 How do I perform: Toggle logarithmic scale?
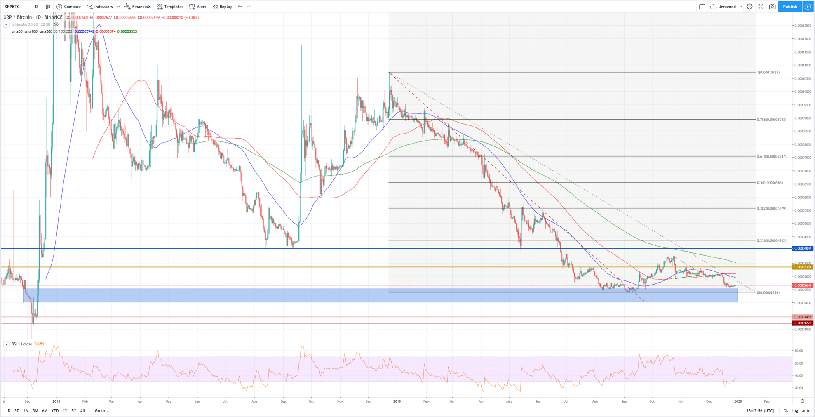point(795,411)
